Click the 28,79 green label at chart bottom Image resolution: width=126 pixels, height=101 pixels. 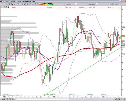53,95
